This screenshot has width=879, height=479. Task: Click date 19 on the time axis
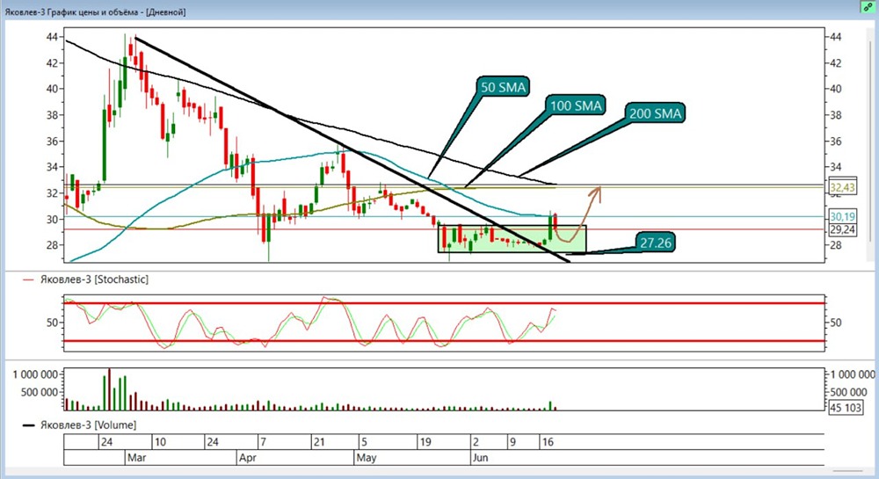click(425, 442)
